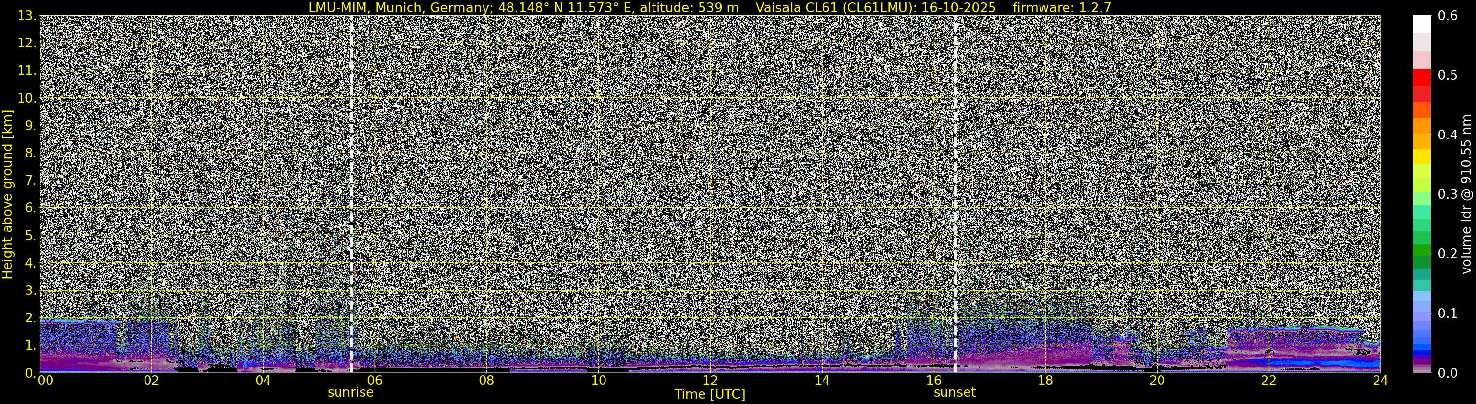Click the height axis tick label '10.'

[x=26, y=98]
